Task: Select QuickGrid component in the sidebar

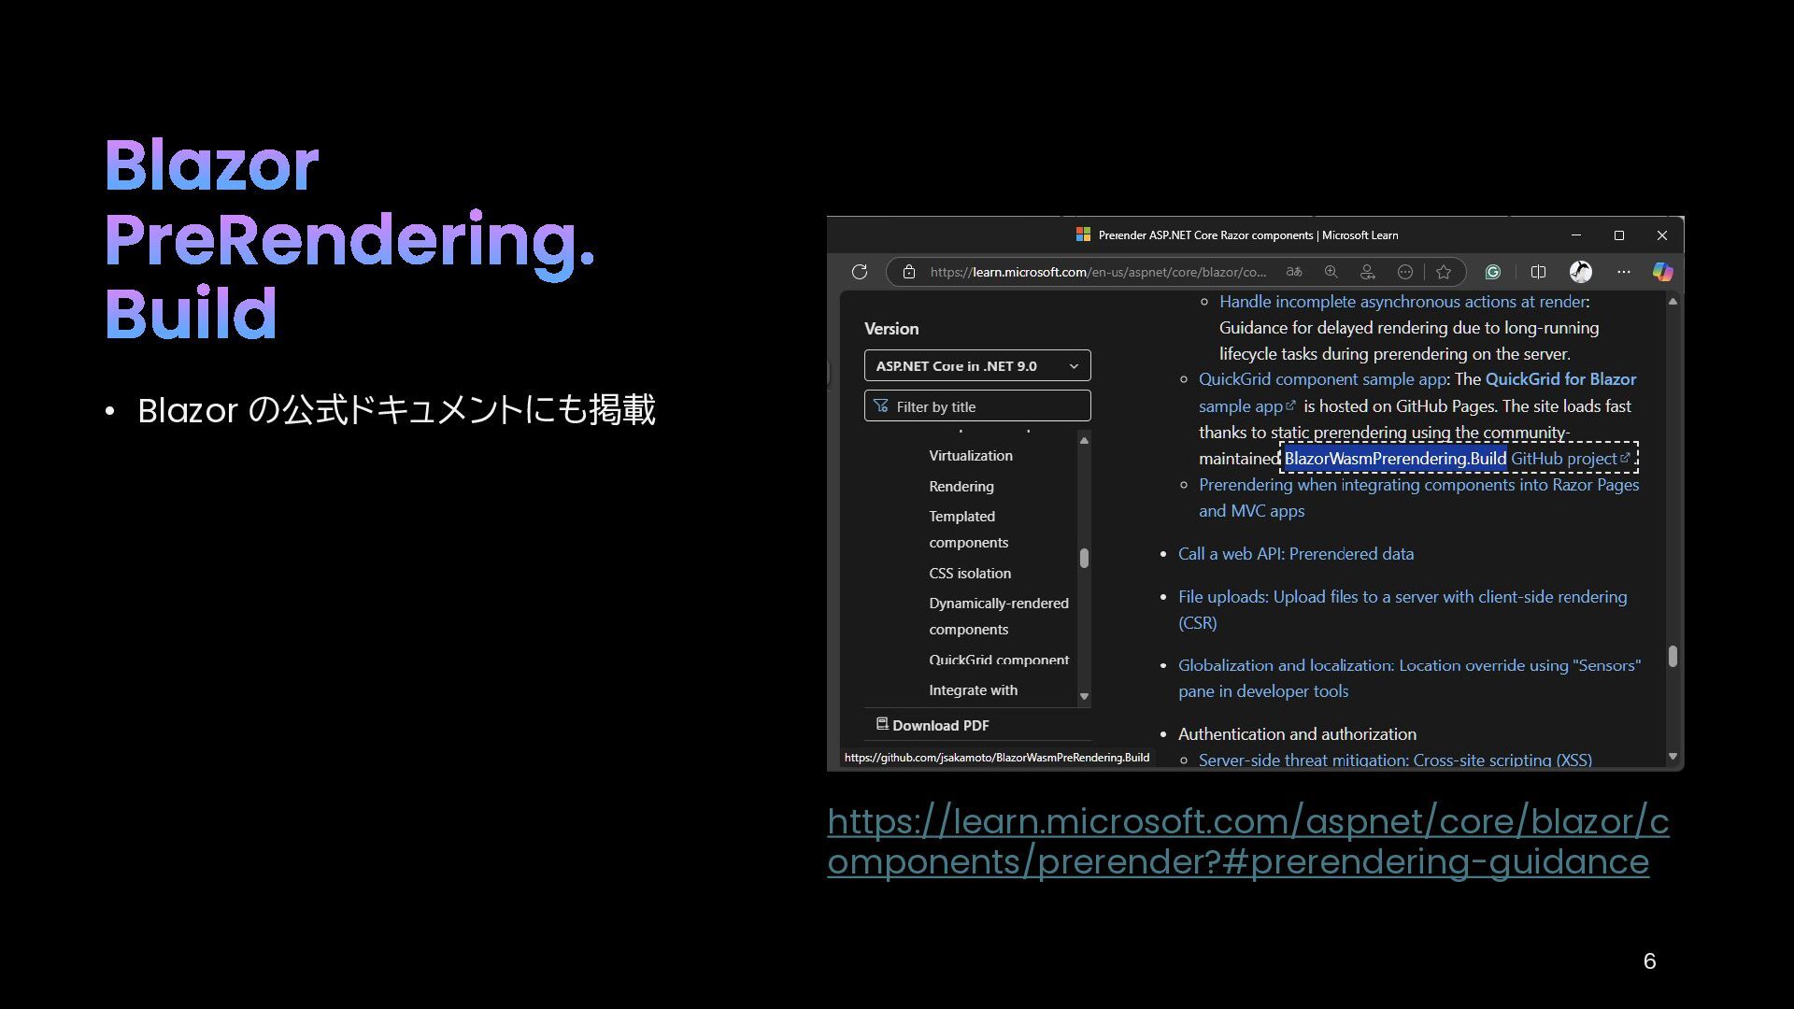Action: (x=999, y=660)
